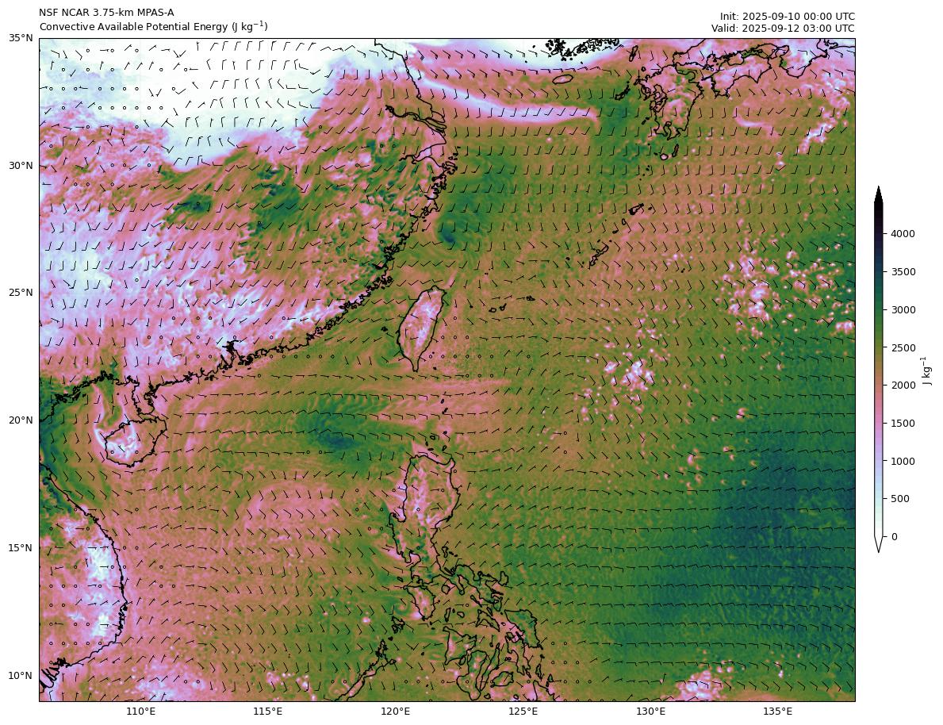Viewport: 943px width, 725px height.
Task: Click the 35°N latitude axis label
Action: pos(21,38)
